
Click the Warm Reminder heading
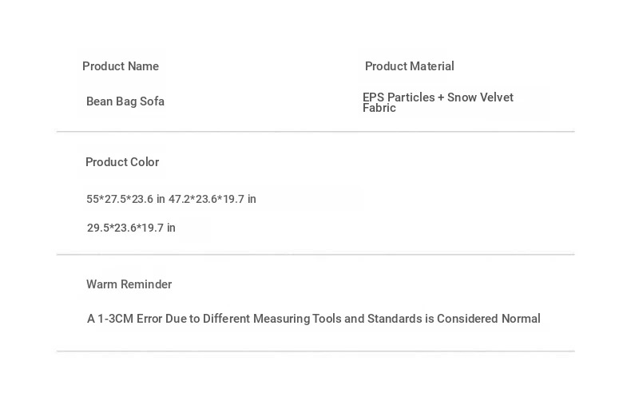129,284
